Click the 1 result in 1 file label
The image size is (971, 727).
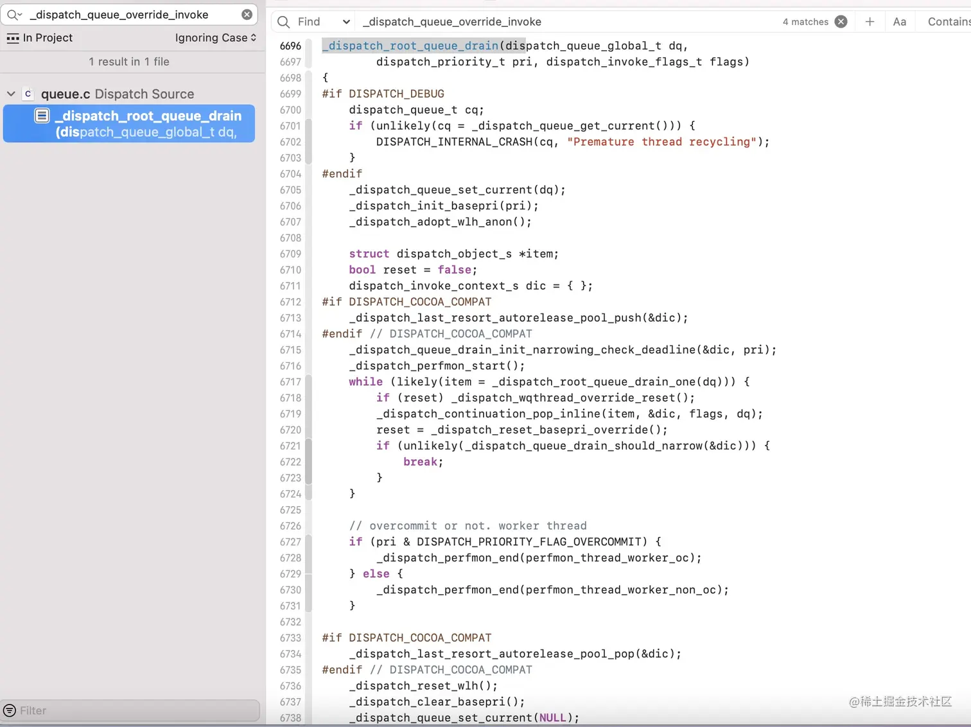pos(128,62)
